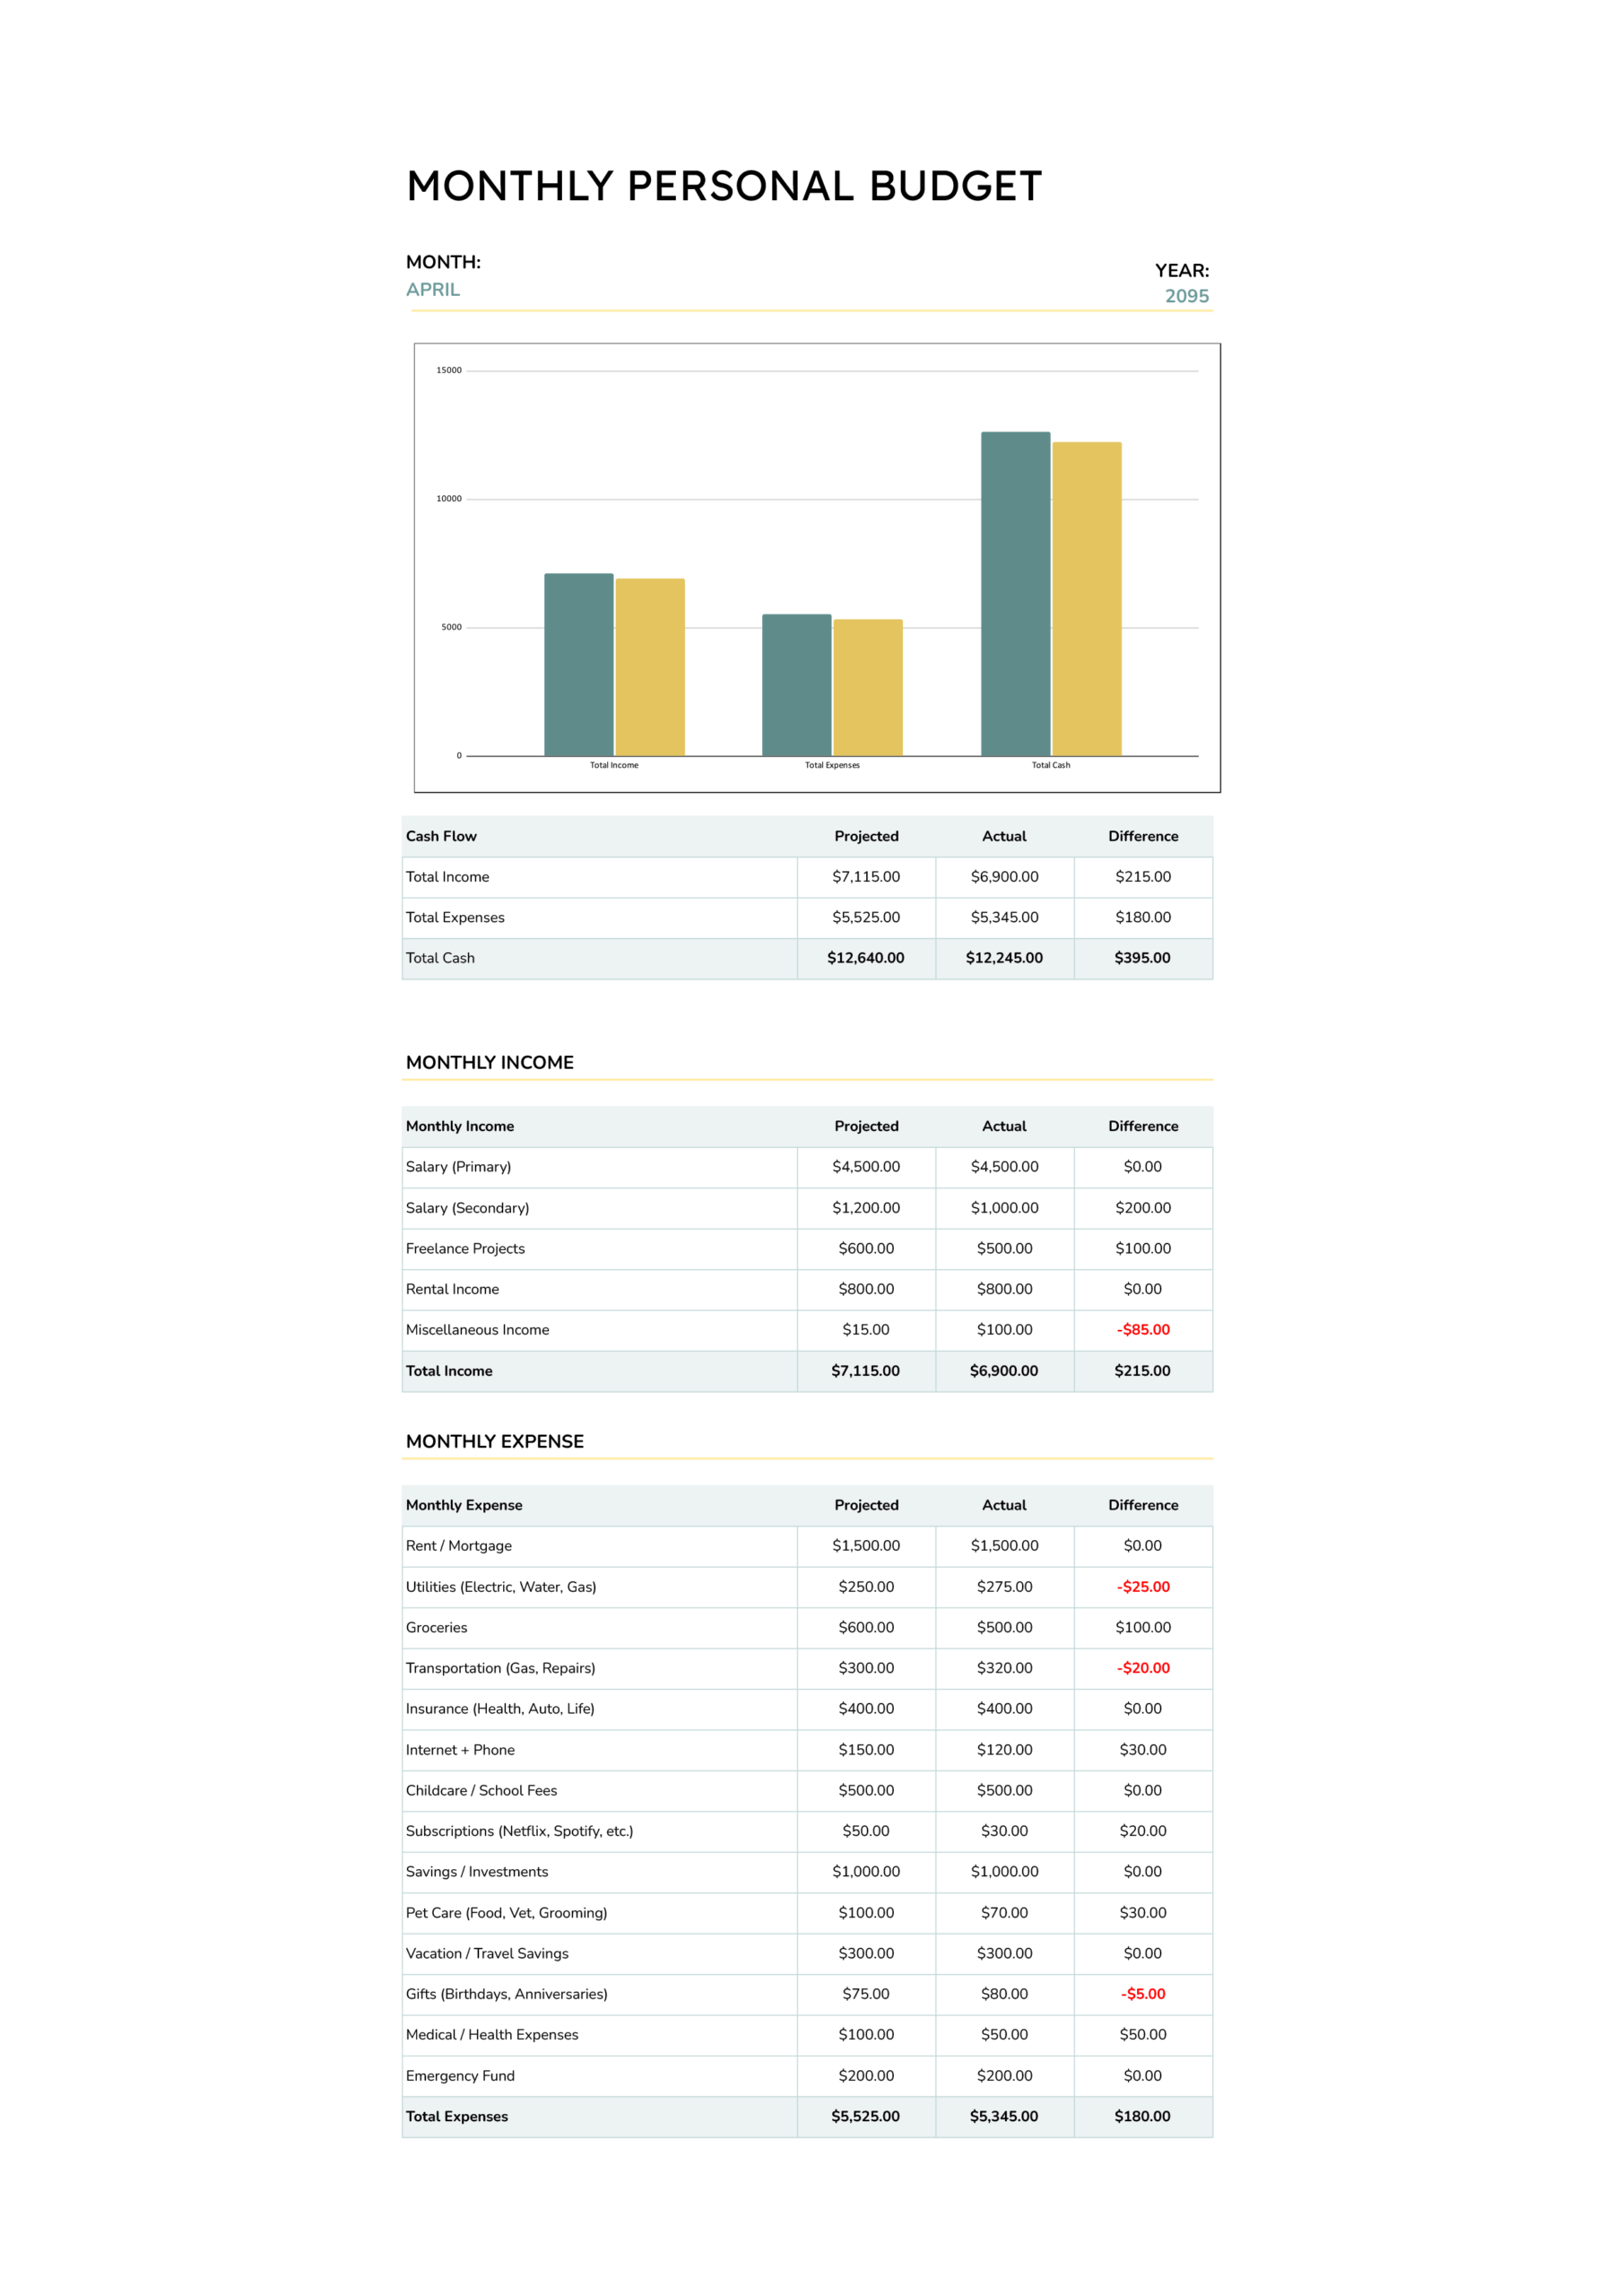Select the $320.00 actual Transportation cell

(x=1004, y=1668)
